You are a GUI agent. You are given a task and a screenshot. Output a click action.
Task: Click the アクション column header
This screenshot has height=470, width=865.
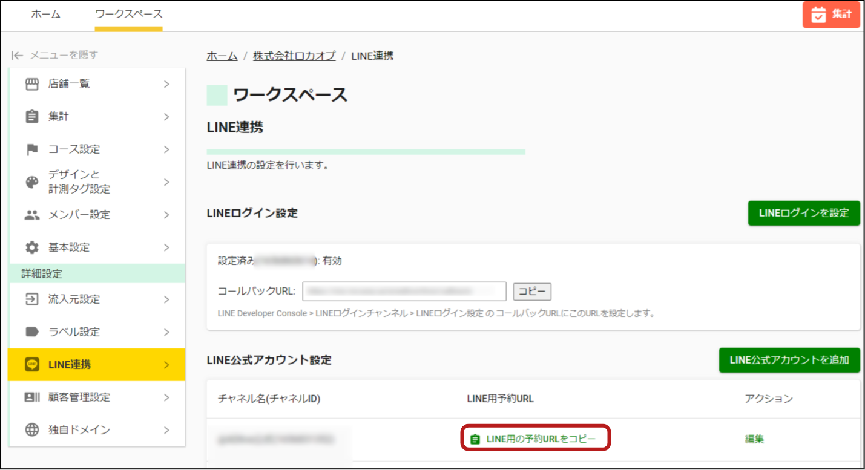[x=769, y=399]
